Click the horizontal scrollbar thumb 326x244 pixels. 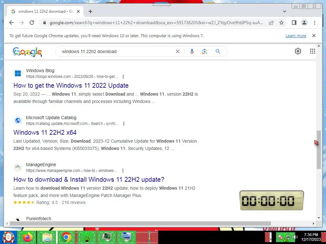(x=140, y=223)
